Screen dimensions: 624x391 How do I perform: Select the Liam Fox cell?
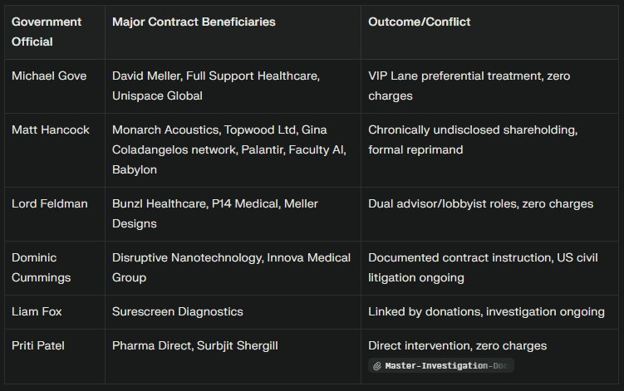55,312
